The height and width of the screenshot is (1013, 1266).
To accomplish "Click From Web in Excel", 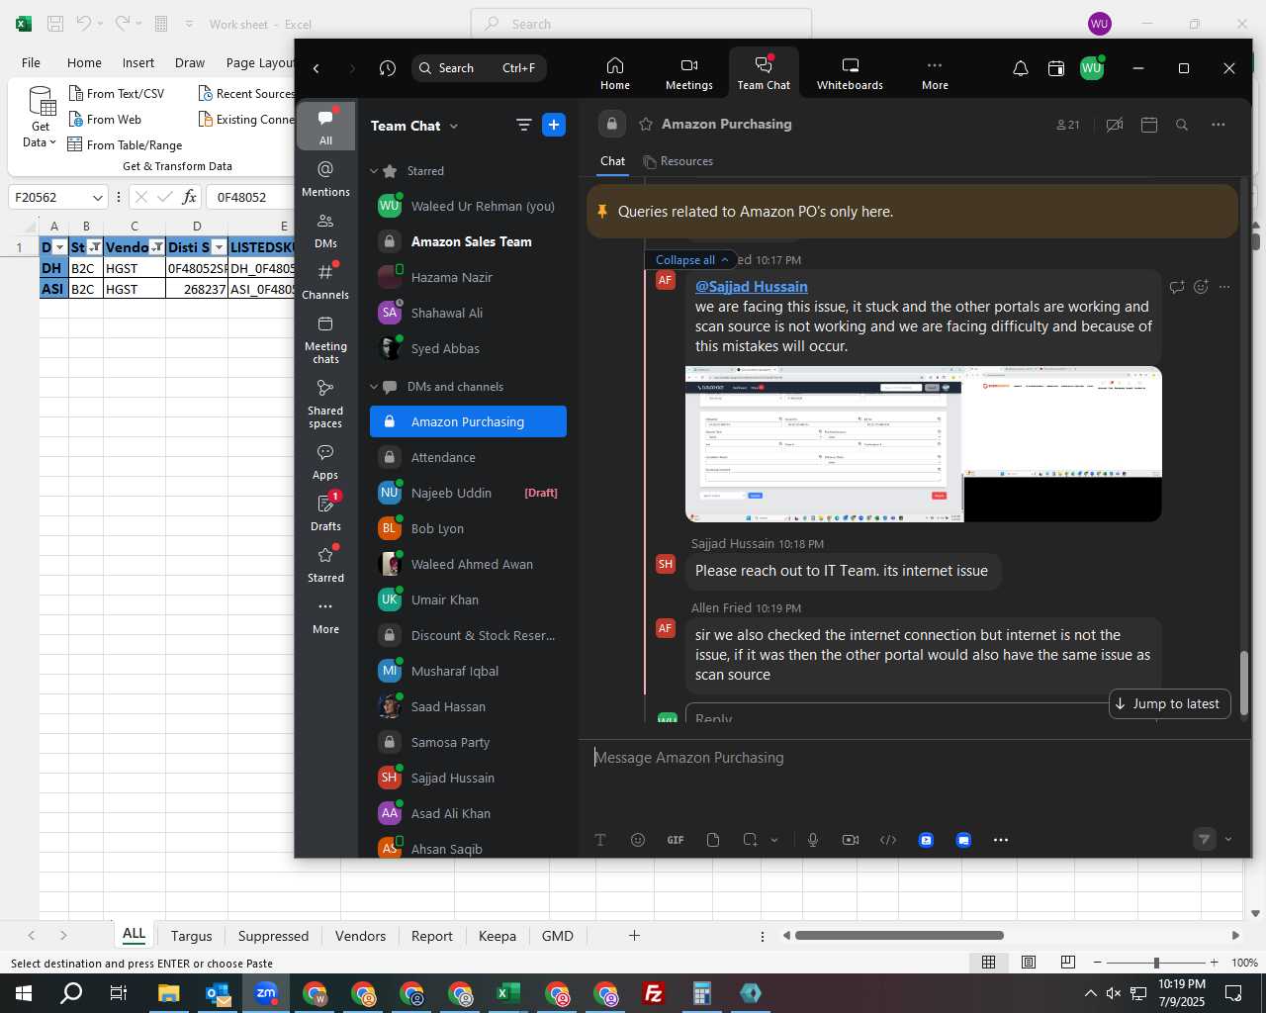I will 104,119.
